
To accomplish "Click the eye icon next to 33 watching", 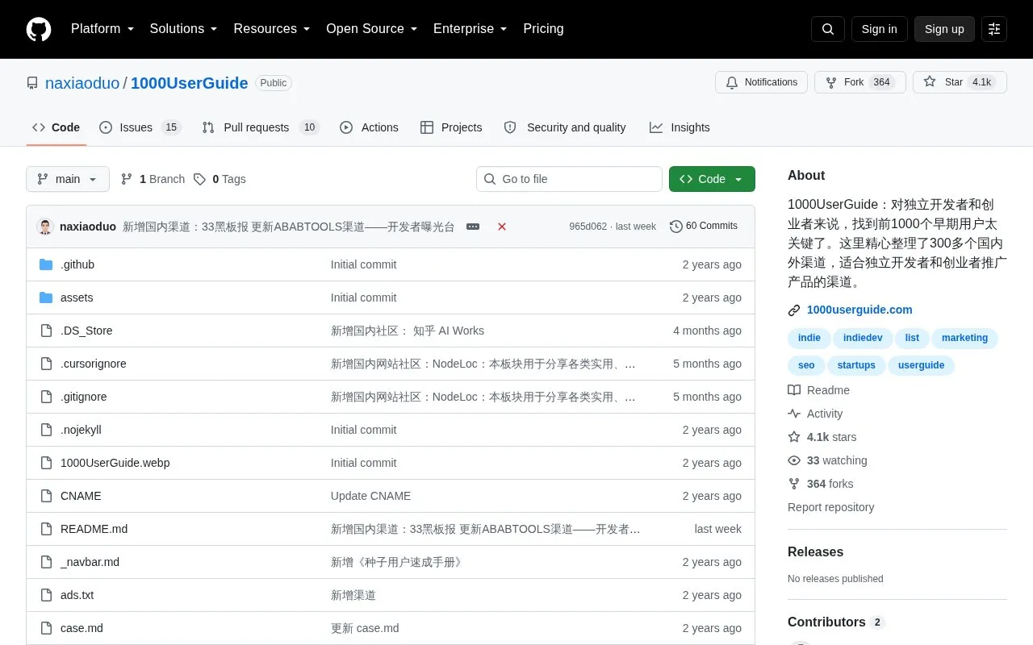I will pos(794,460).
